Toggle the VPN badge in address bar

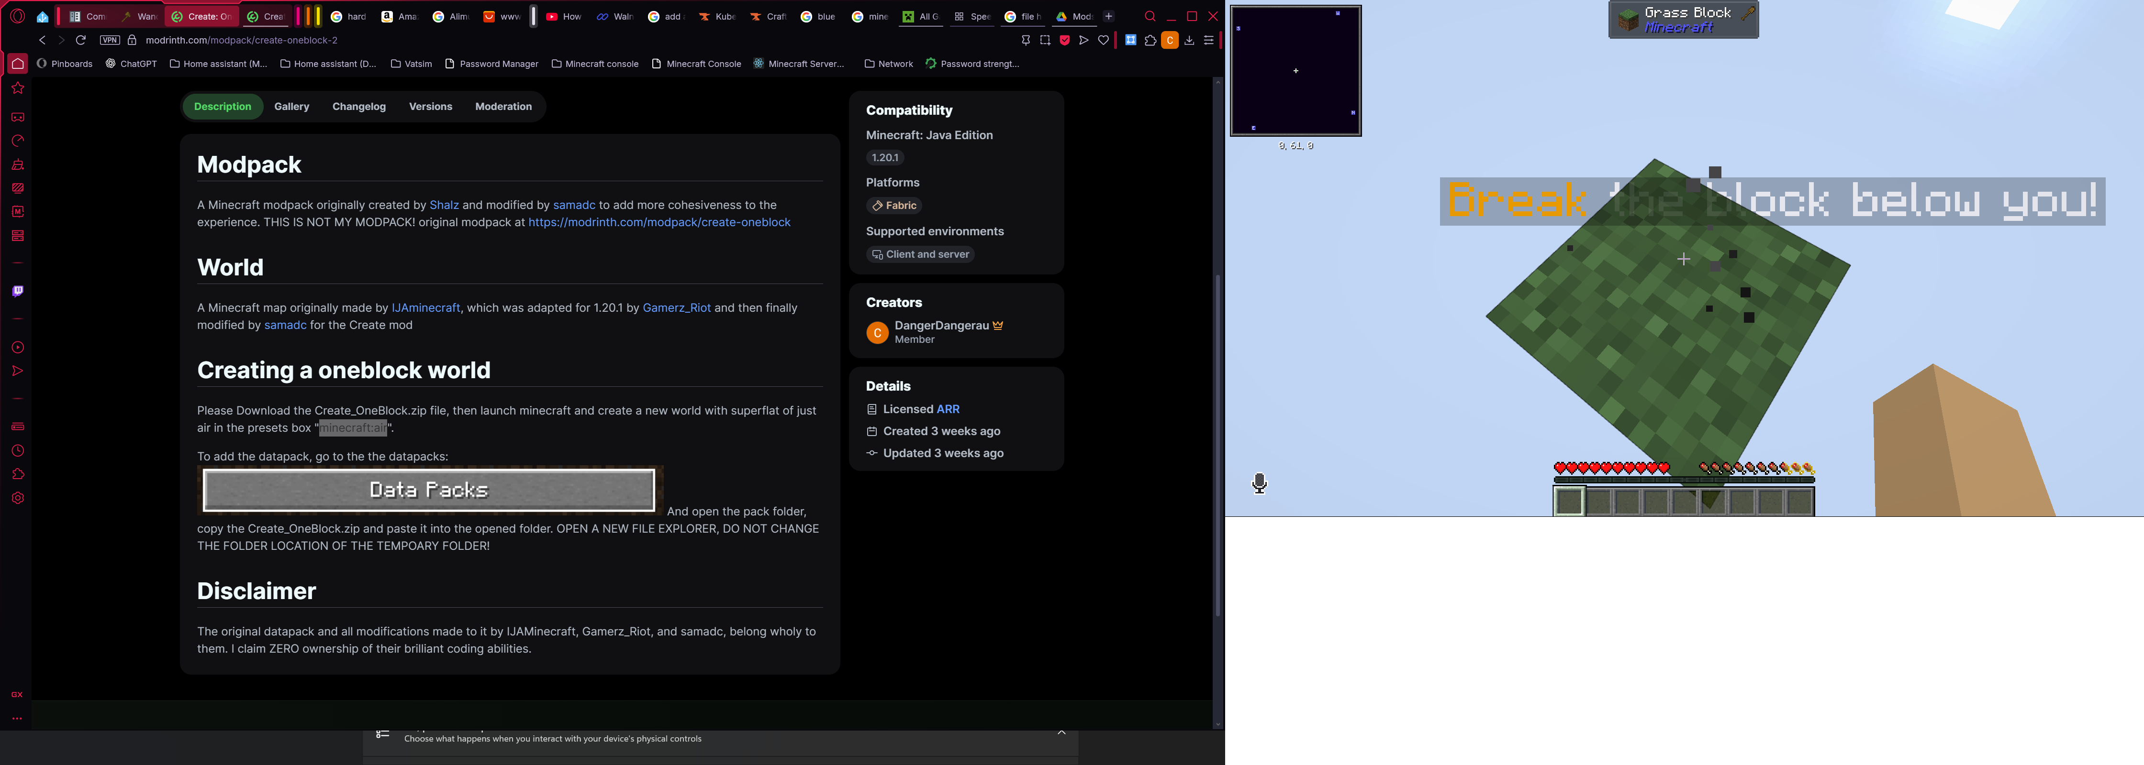[110, 40]
